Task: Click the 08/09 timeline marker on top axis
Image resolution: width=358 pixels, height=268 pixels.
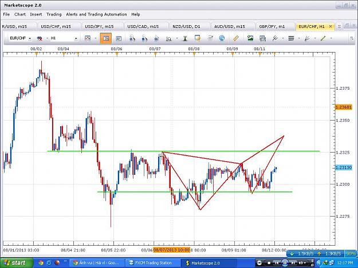Action: (x=233, y=54)
